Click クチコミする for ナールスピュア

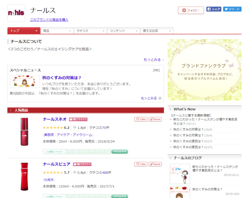click(x=119, y=196)
